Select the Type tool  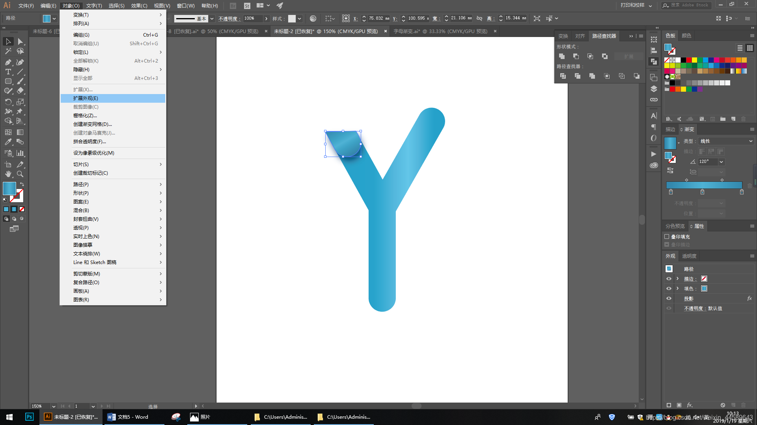click(8, 72)
